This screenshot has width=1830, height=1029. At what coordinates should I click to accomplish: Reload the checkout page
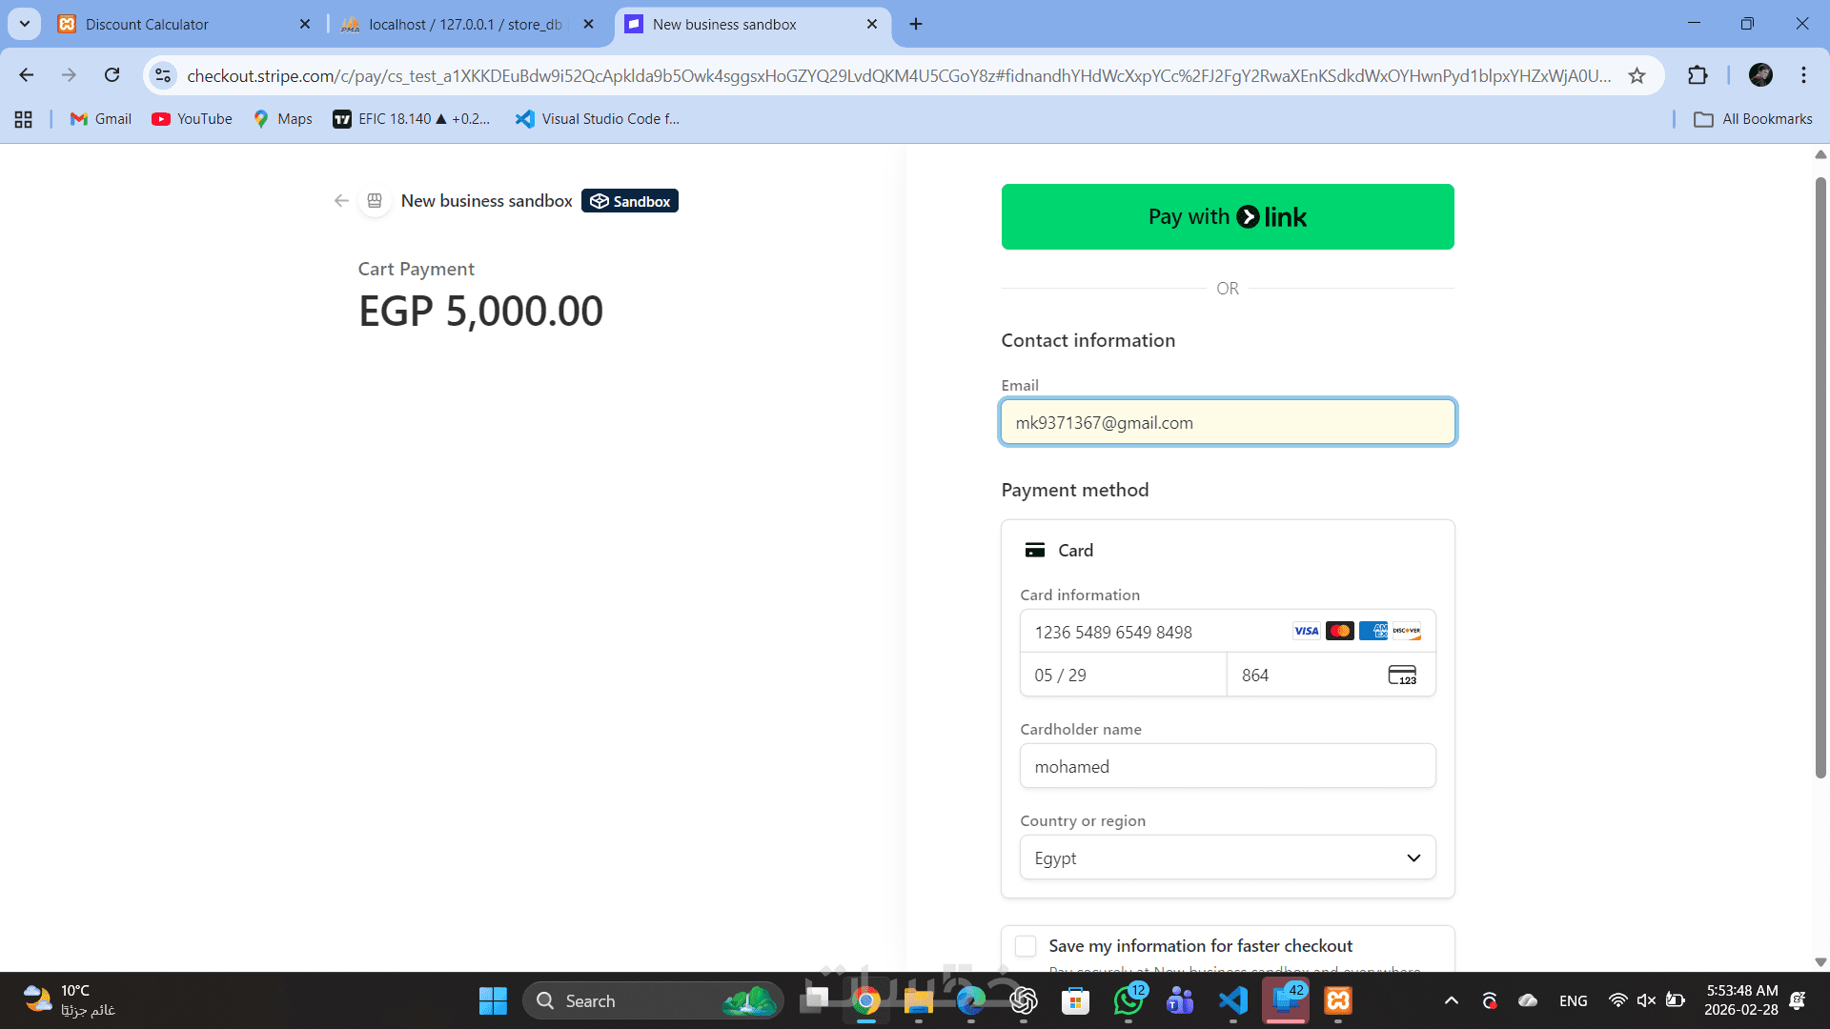(x=112, y=75)
